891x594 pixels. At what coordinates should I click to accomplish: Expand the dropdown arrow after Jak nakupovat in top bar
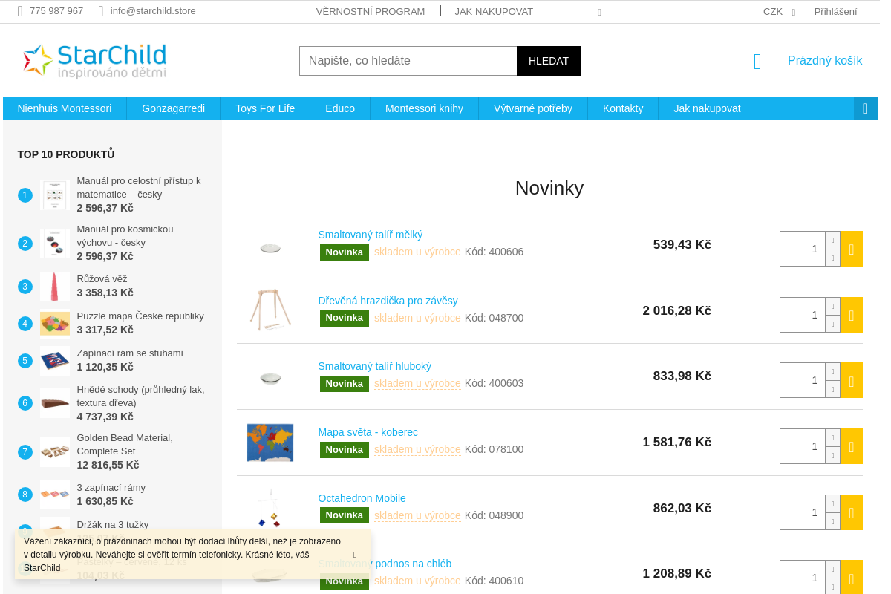(x=599, y=12)
